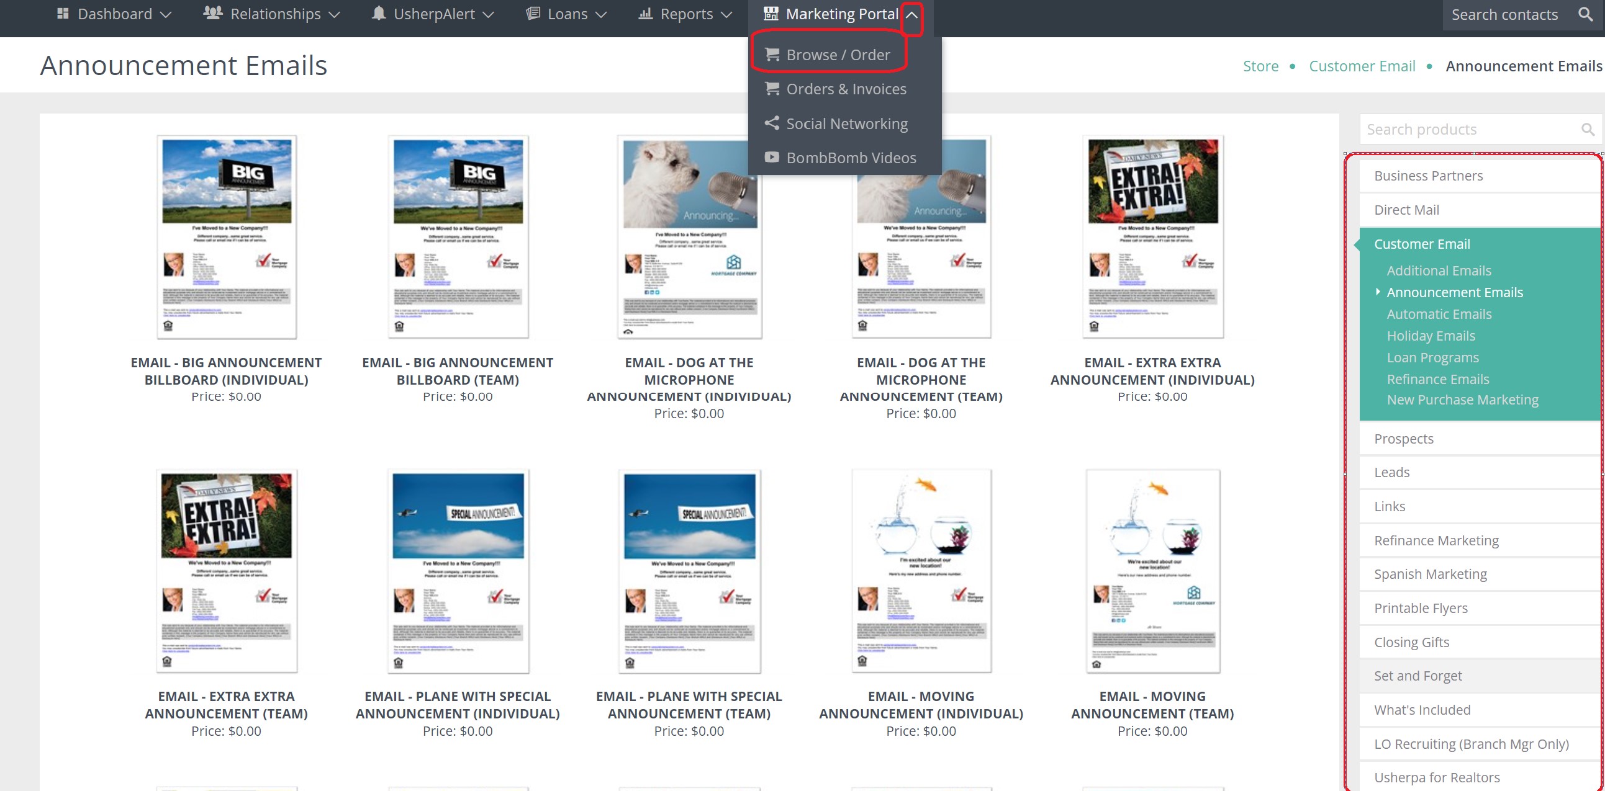Click the Store breadcrumb link
The height and width of the screenshot is (791, 1605).
pos(1260,66)
